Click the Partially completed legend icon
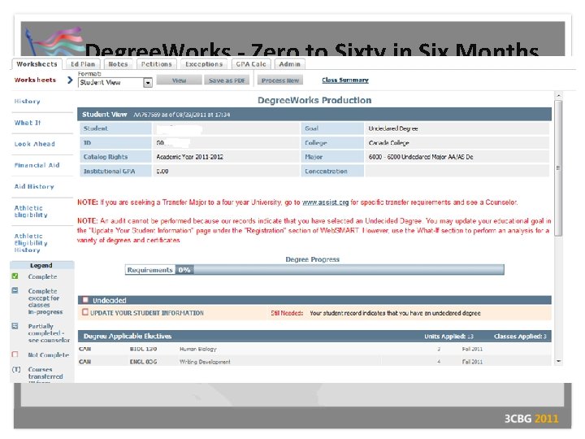 pos(15,326)
